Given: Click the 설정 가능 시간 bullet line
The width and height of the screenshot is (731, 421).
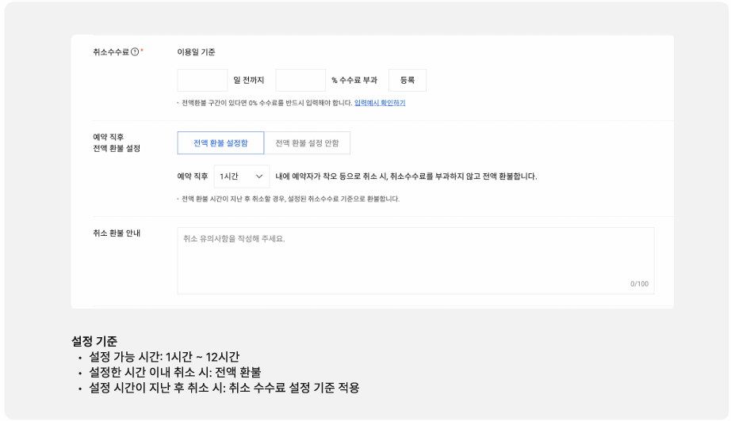Looking at the screenshot, I should pyautogui.click(x=163, y=357).
